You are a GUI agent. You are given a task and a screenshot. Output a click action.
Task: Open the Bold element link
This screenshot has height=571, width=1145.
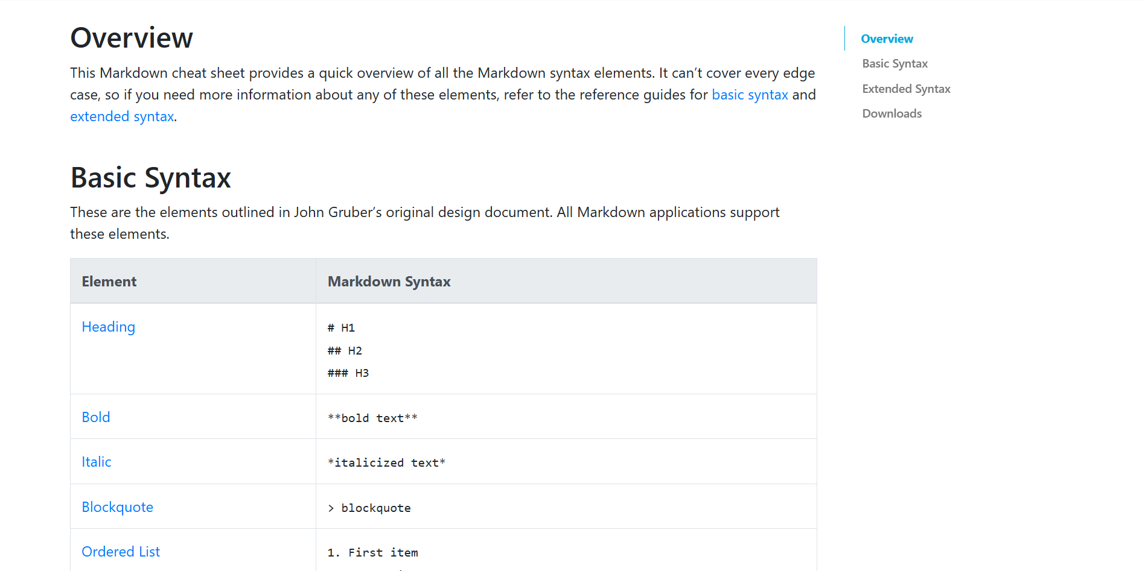[96, 417]
